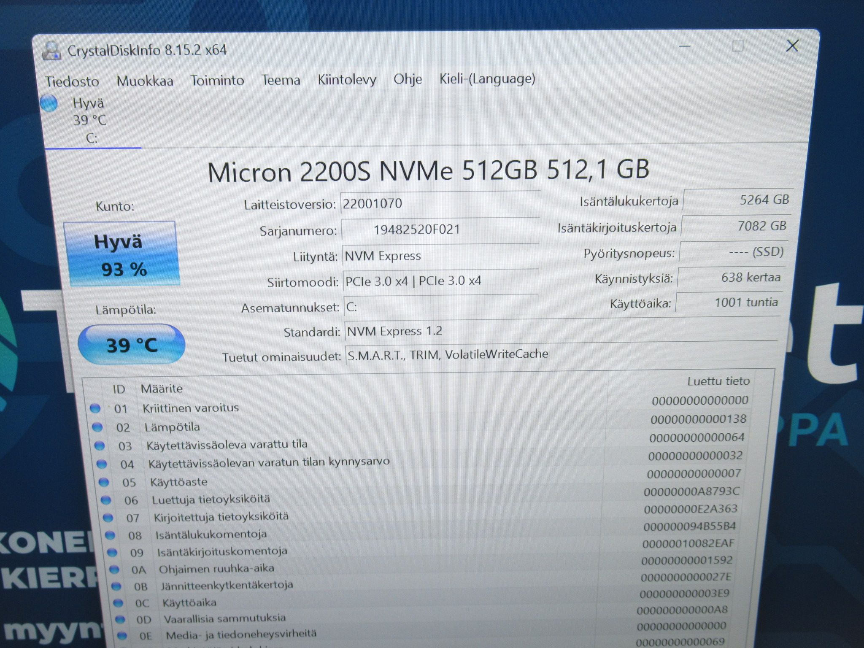Select the blue status orb for drive C:
Screen dimensions: 864x648
point(49,103)
